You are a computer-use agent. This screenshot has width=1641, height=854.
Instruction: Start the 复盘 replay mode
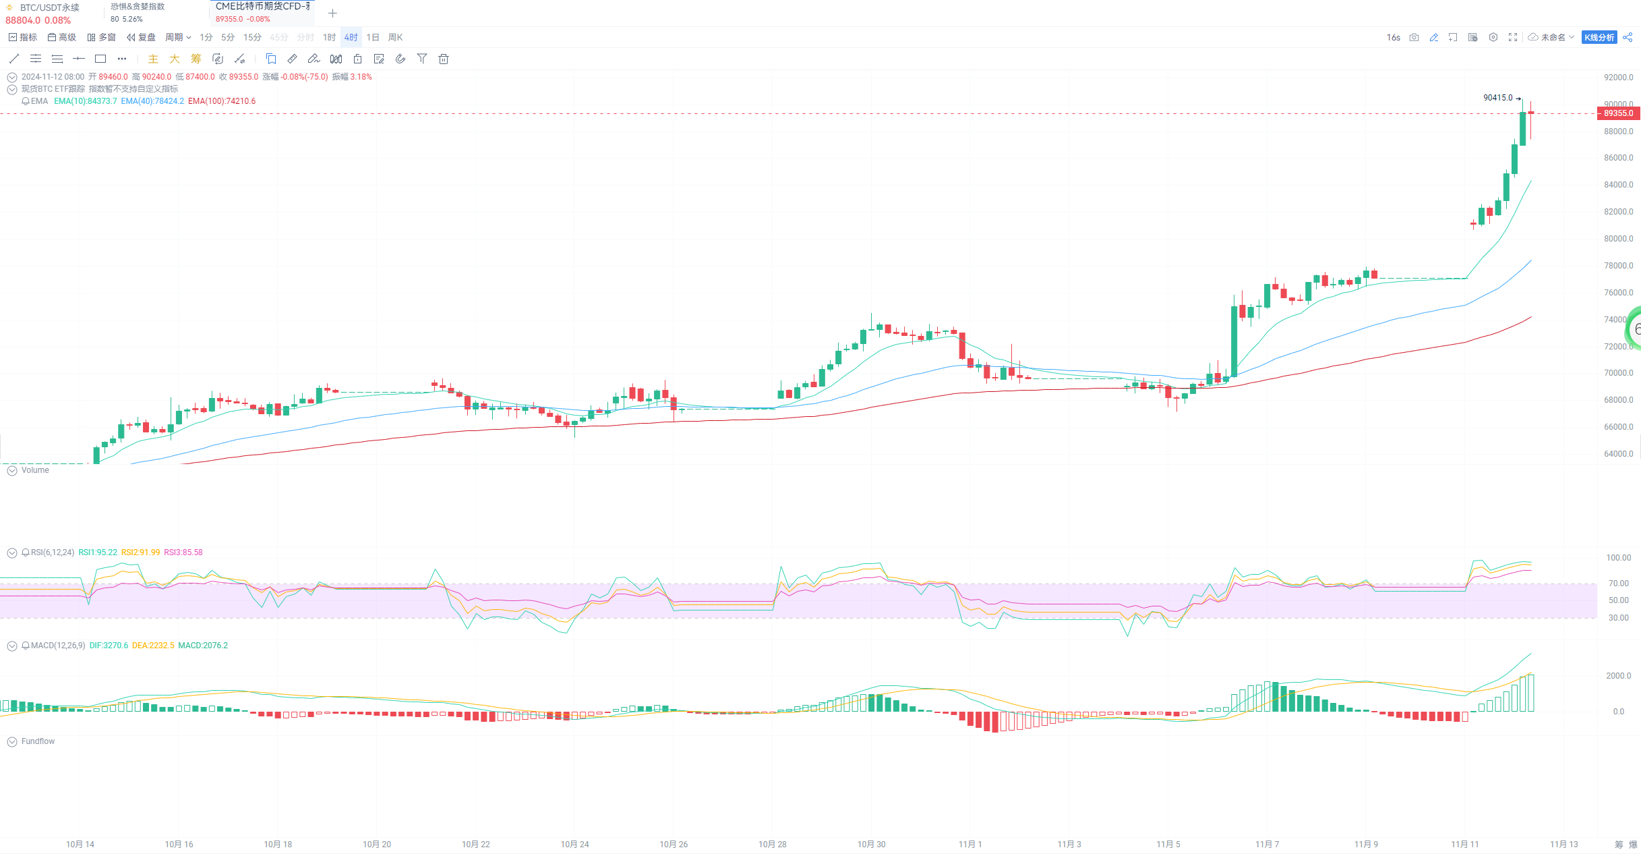coord(141,37)
